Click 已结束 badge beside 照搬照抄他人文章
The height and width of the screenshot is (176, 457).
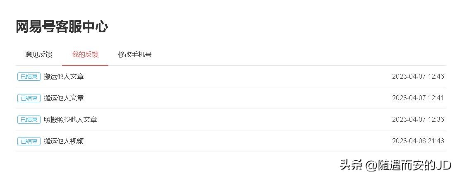coord(29,120)
